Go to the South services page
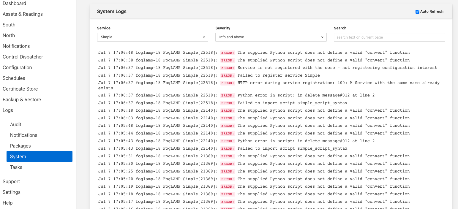Screen dimensions: 458x209 pos(9,25)
